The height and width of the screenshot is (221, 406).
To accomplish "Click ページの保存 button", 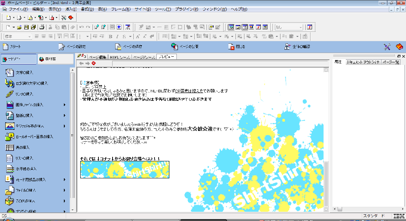I will [x=129, y=46].
